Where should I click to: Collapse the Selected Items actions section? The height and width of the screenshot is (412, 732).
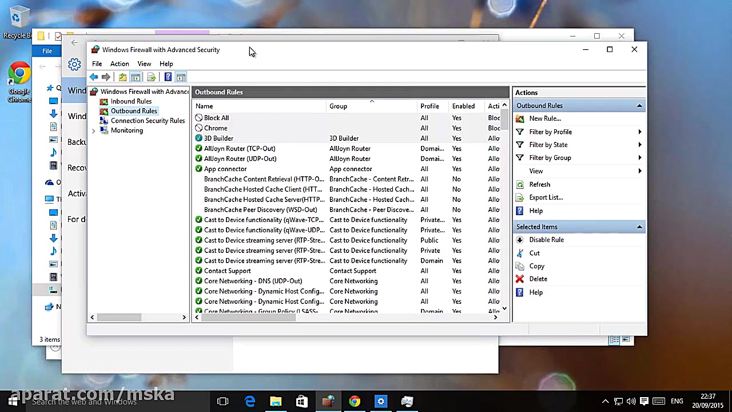point(639,227)
